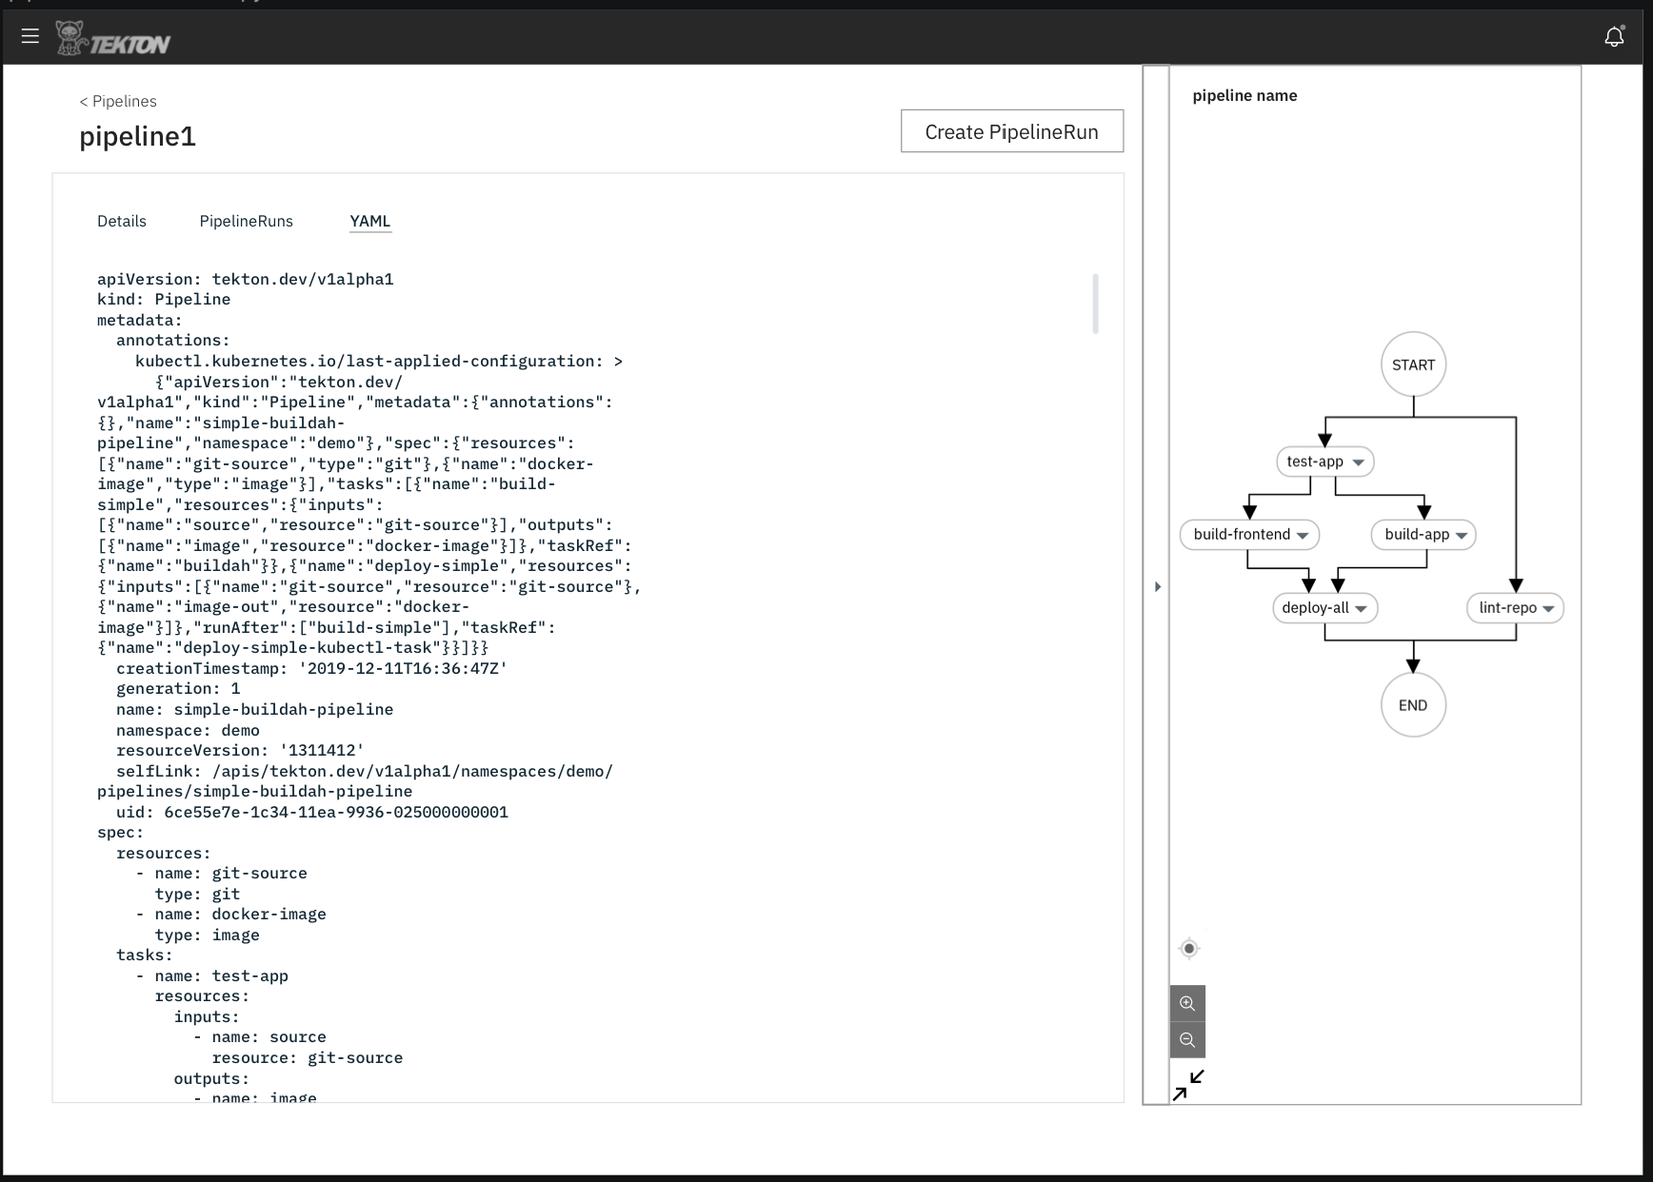The image size is (1653, 1182).
Task: Open the build-app task dropdown
Action: coord(1462,535)
